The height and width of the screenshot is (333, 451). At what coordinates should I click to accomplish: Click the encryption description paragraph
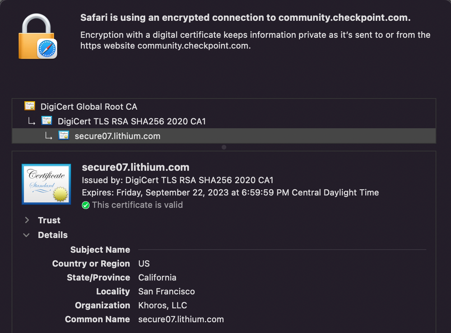(256, 40)
